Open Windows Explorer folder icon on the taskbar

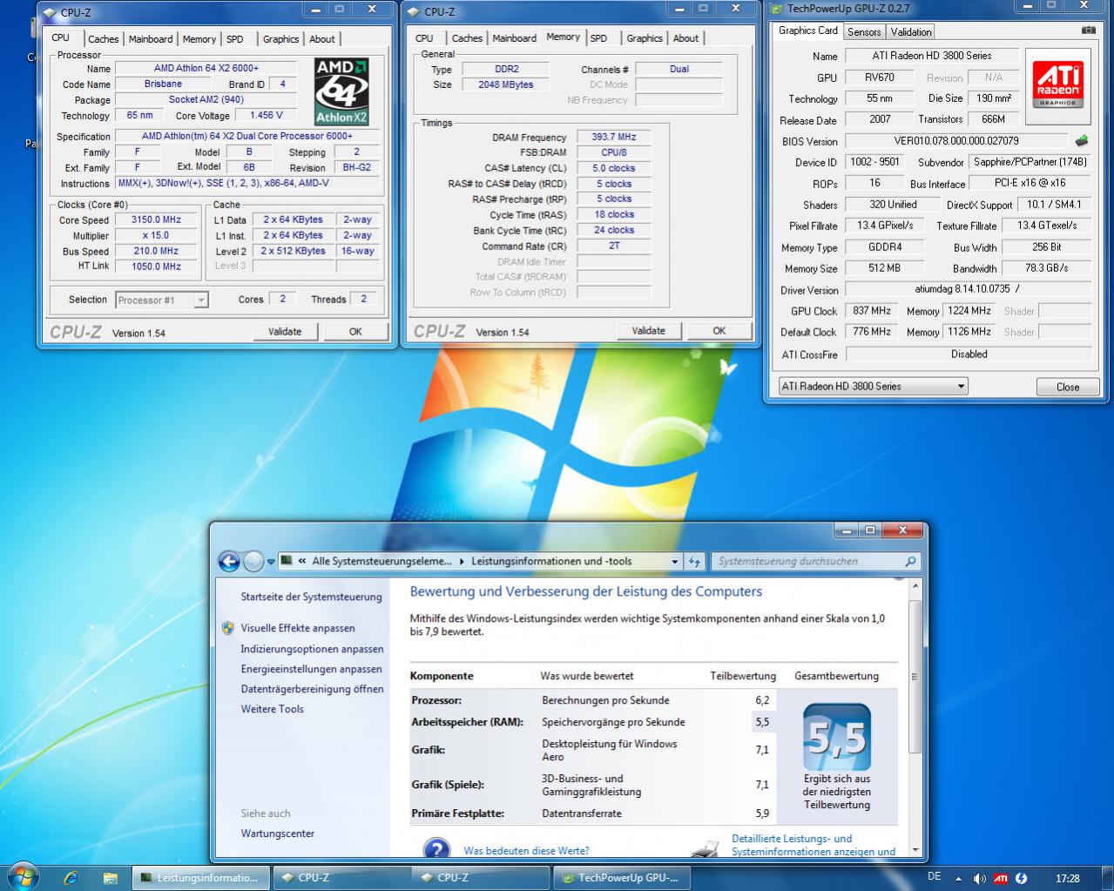pos(110,878)
